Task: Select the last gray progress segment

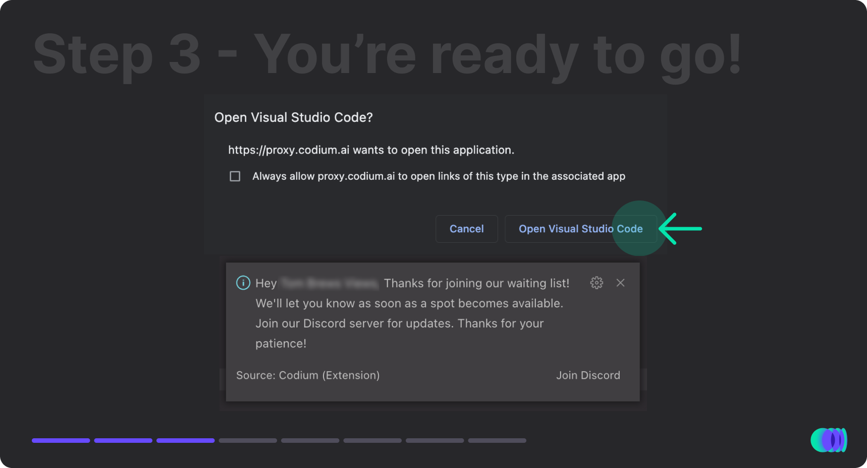Action: tap(497, 440)
